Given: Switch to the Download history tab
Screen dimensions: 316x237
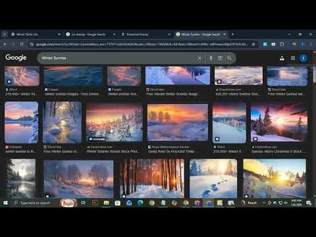Looking at the screenshot, I should coord(145,34).
